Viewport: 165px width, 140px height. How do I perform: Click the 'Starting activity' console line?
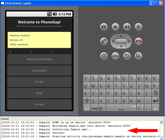(x=80, y=136)
